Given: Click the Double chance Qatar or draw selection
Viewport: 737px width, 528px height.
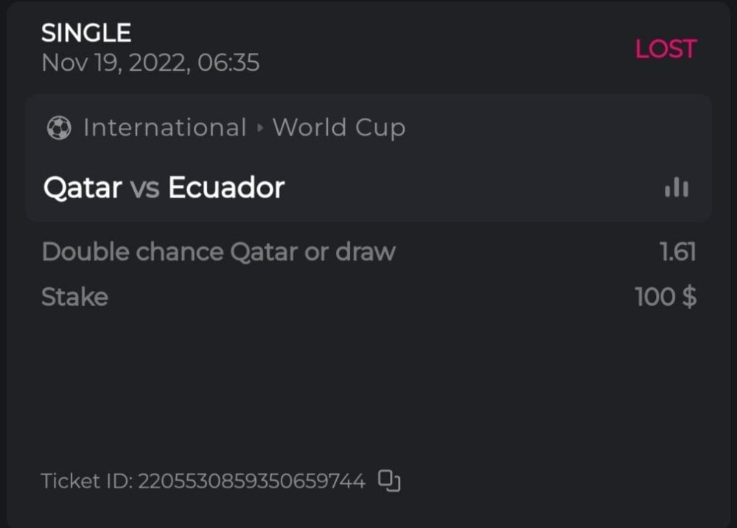Looking at the screenshot, I should [x=219, y=252].
